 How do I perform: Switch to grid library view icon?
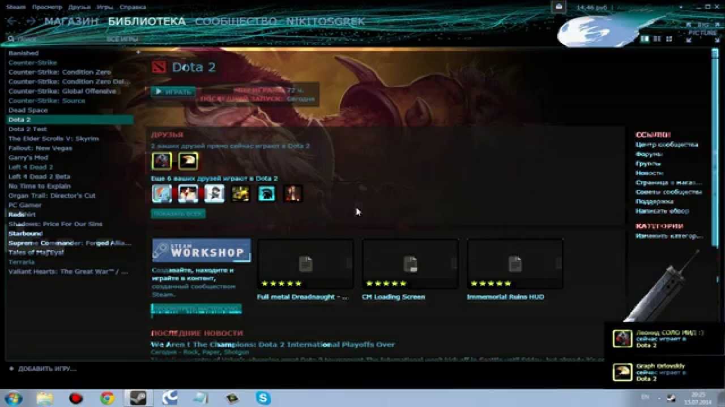[669, 39]
